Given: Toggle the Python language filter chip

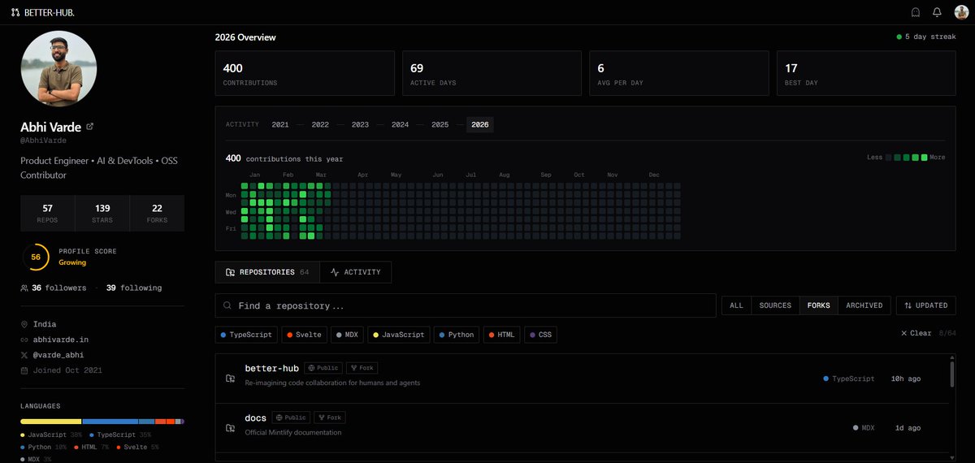Looking at the screenshot, I should point(456,335).
